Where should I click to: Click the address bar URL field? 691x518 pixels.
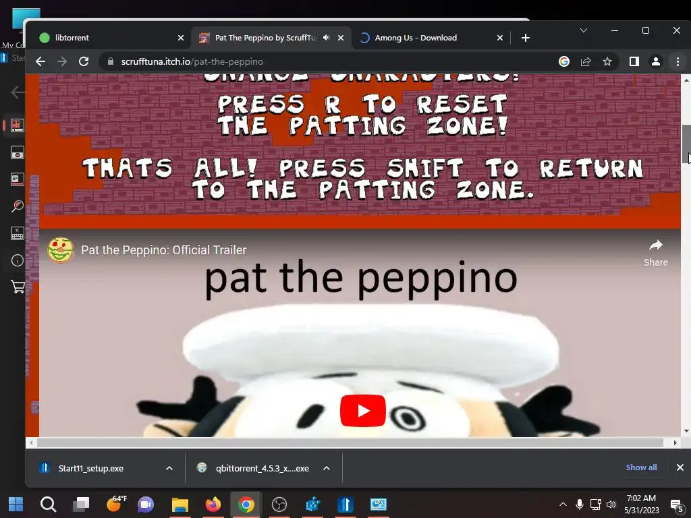point(331,61)
